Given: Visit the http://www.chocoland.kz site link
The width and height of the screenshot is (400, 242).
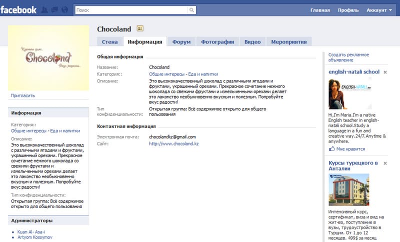Looking at the screenshot, I should point(173,144).
